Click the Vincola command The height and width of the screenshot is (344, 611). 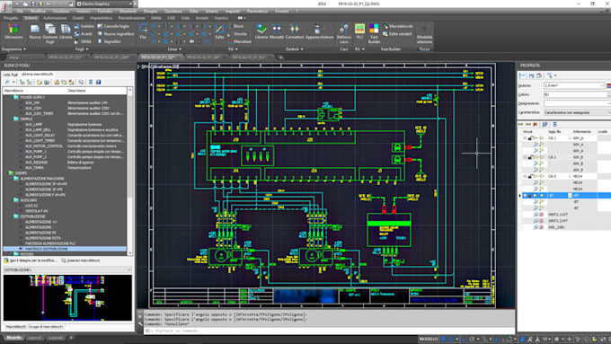tap(237, 34)
